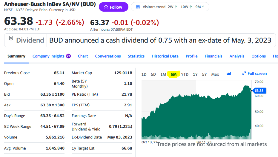This screenshot has height=157, width=278.
Task: Click the EPS value 2.91
Action: click(128, 105)
